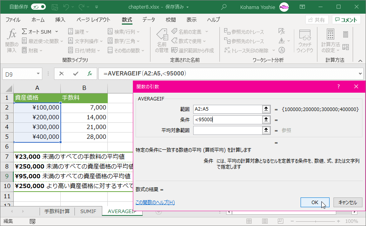Open the 論理 functions list

click(x=78, y=32)
